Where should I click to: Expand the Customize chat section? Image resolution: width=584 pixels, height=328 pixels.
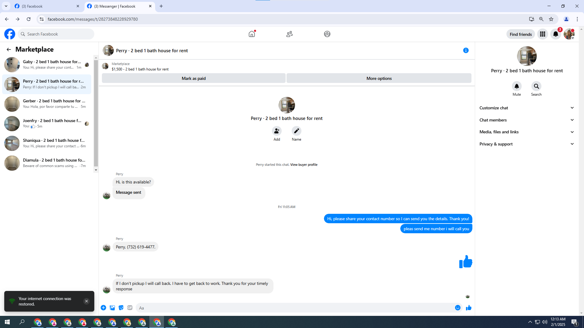point(527,108)
